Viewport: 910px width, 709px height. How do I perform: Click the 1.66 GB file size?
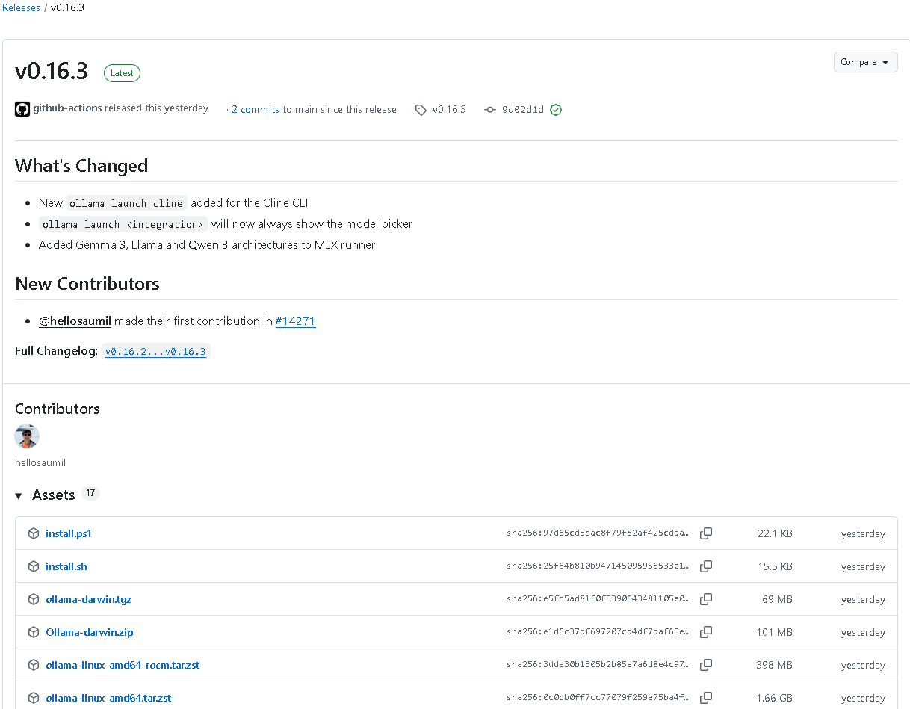(x=775, y=698)
